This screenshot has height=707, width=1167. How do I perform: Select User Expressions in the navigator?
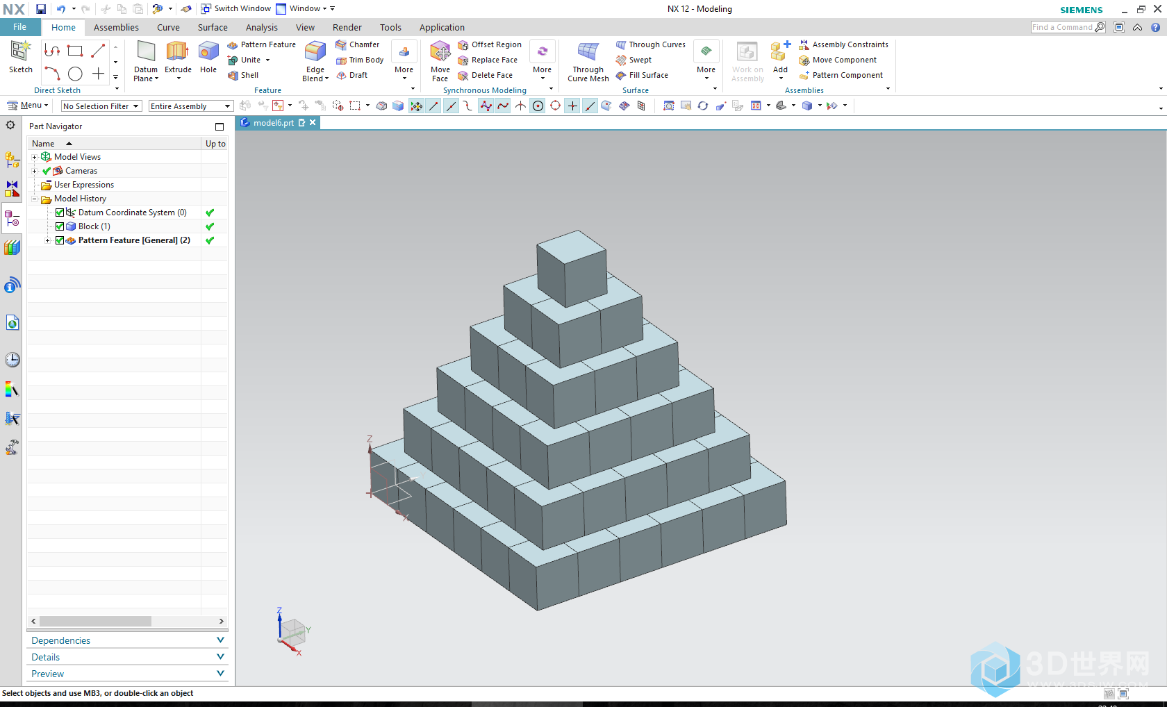coord(83,185)
